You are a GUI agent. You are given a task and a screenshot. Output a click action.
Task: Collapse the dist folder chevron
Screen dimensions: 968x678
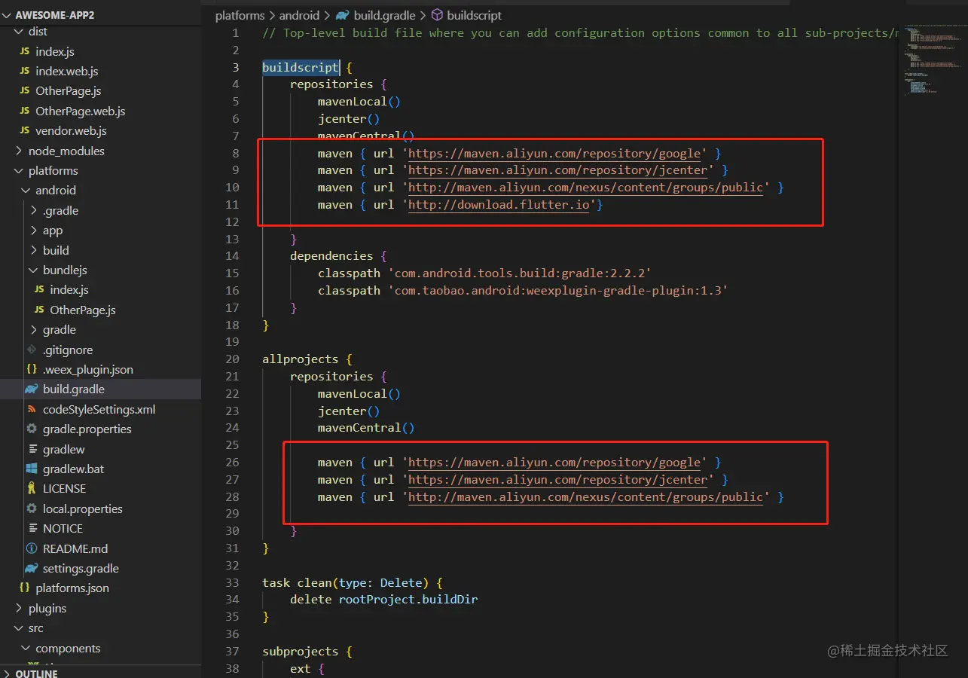(x=20, y=32)
